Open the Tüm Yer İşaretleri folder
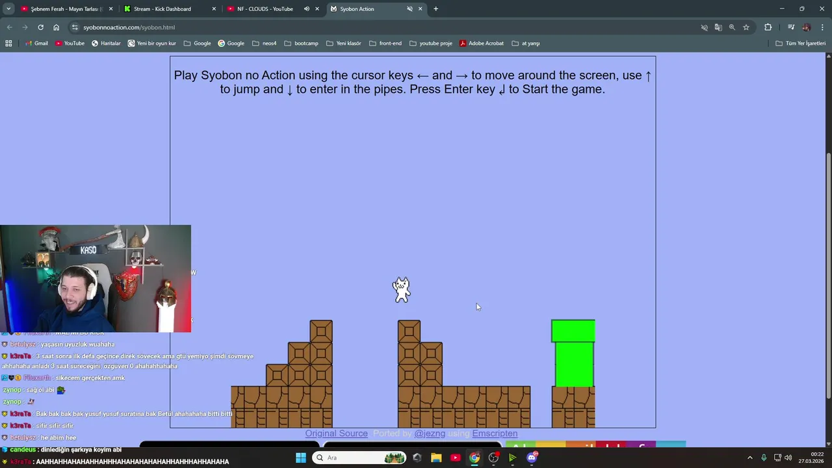 coord(800,44)
